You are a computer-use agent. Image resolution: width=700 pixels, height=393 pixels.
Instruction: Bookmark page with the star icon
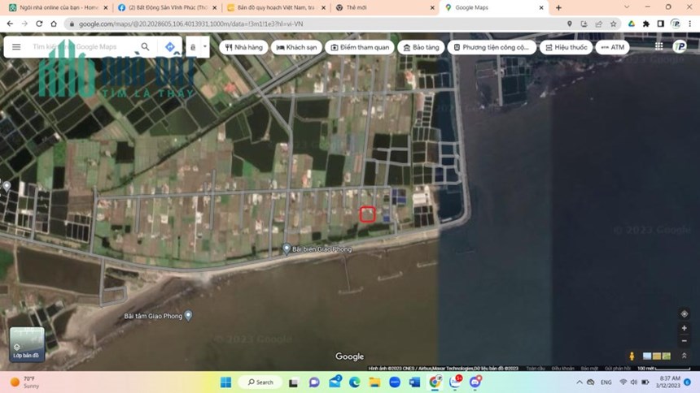pos(614,24)
